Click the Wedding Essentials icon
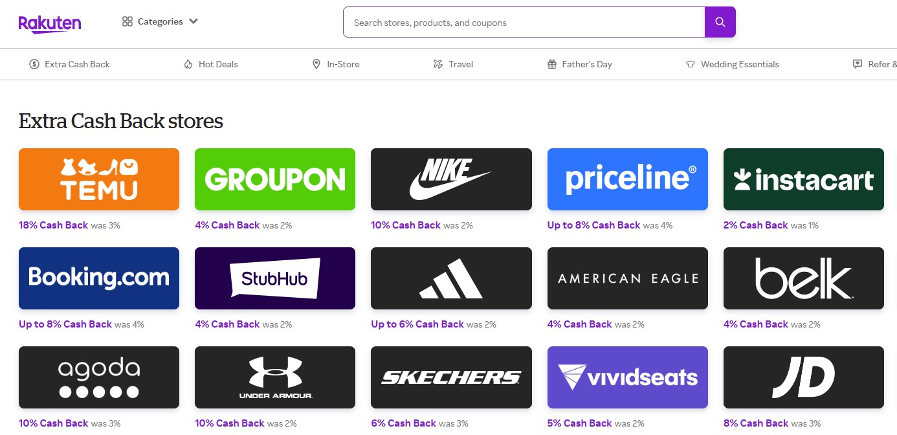 point(691,64)
